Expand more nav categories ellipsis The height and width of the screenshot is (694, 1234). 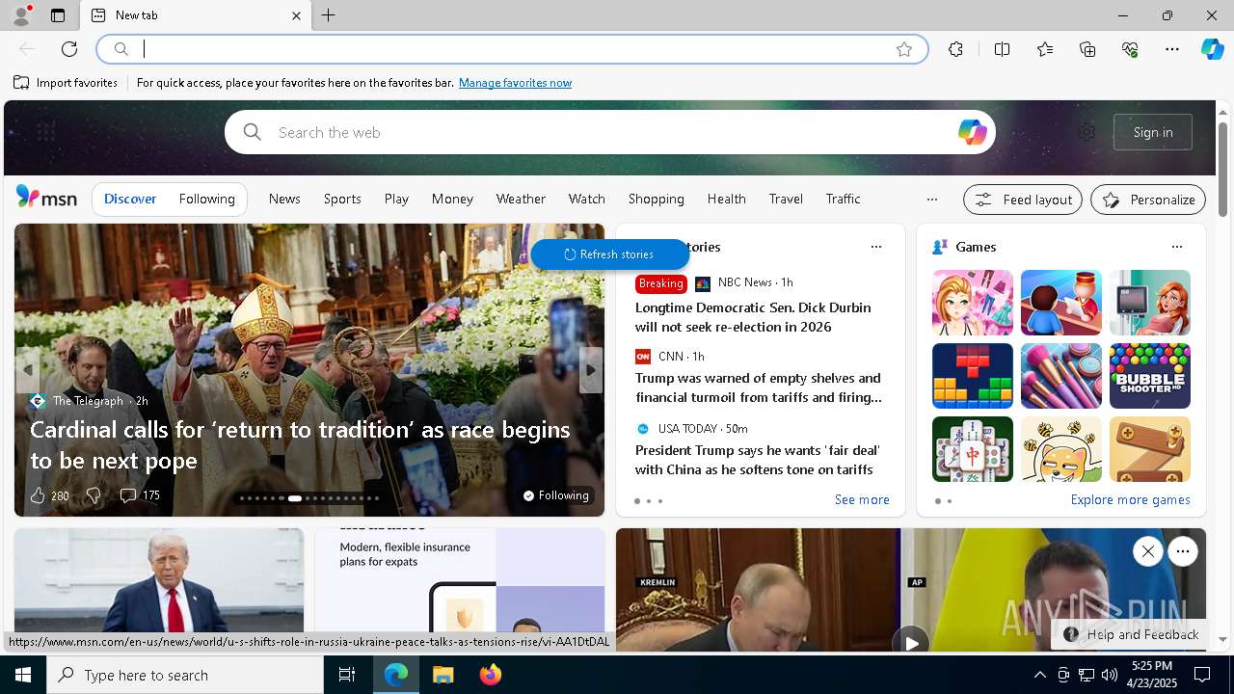pyautogui.click(x=931, y=200)
